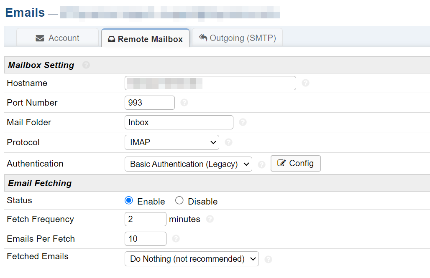Click help icon beside Emails Per Fetch
Image resolution: width=430 pixels, height=278 pixels.
[176, 239]
